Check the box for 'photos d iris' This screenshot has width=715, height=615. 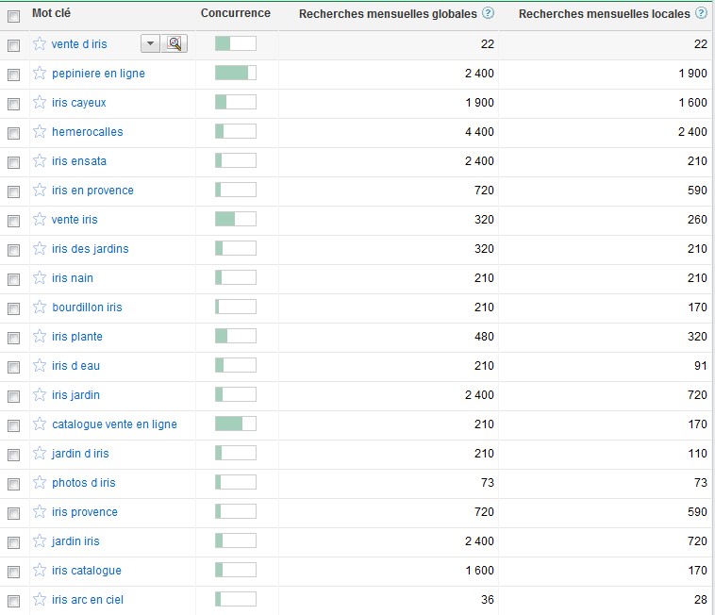14,484
